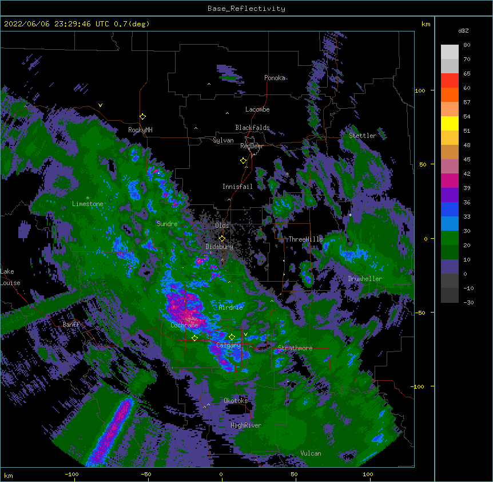This screenshot has height=482, width=493.
Task: Click the Lacombe label
Action: point(257,109)
